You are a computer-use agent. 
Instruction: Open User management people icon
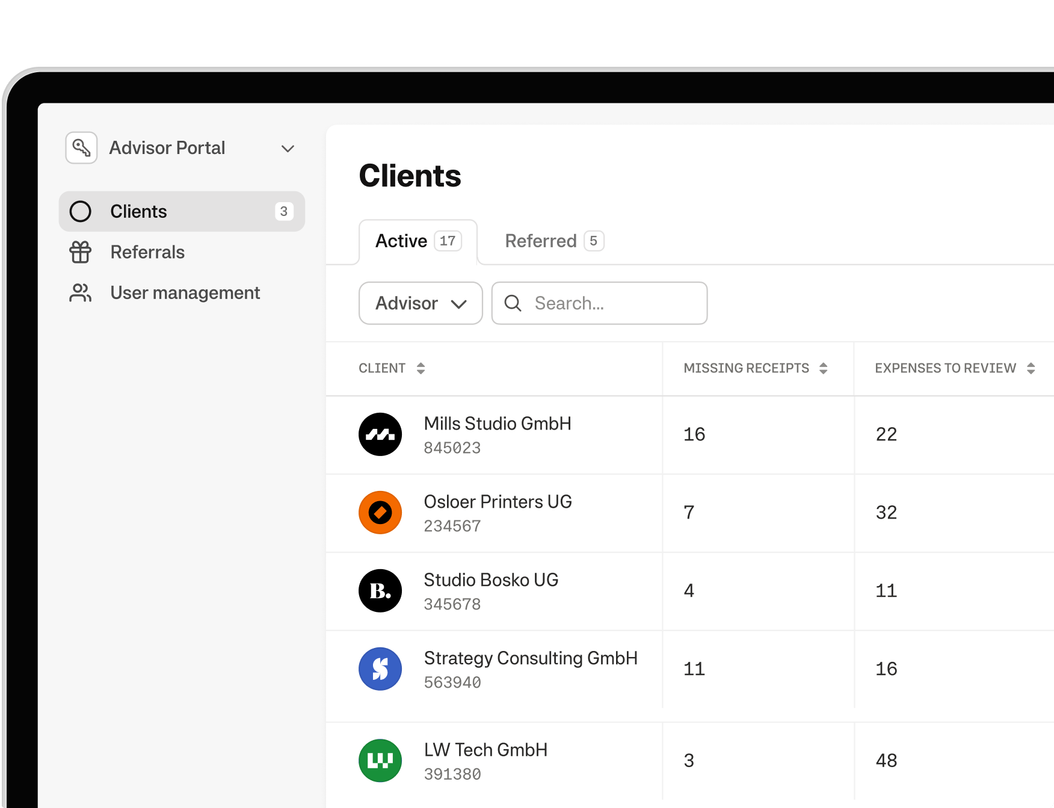pos(81,293)
